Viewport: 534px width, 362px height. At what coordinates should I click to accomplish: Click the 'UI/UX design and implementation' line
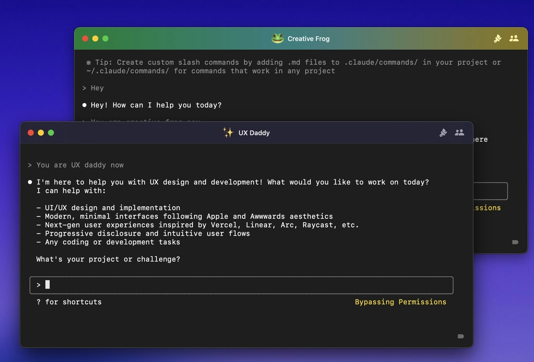point(108,208)
